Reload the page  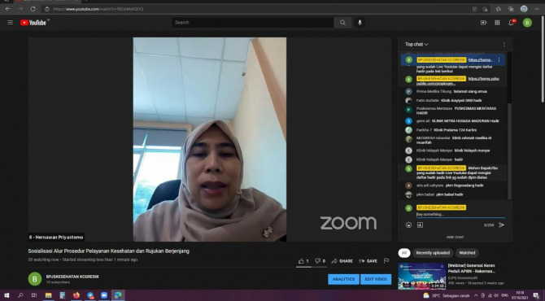(33, 9)
